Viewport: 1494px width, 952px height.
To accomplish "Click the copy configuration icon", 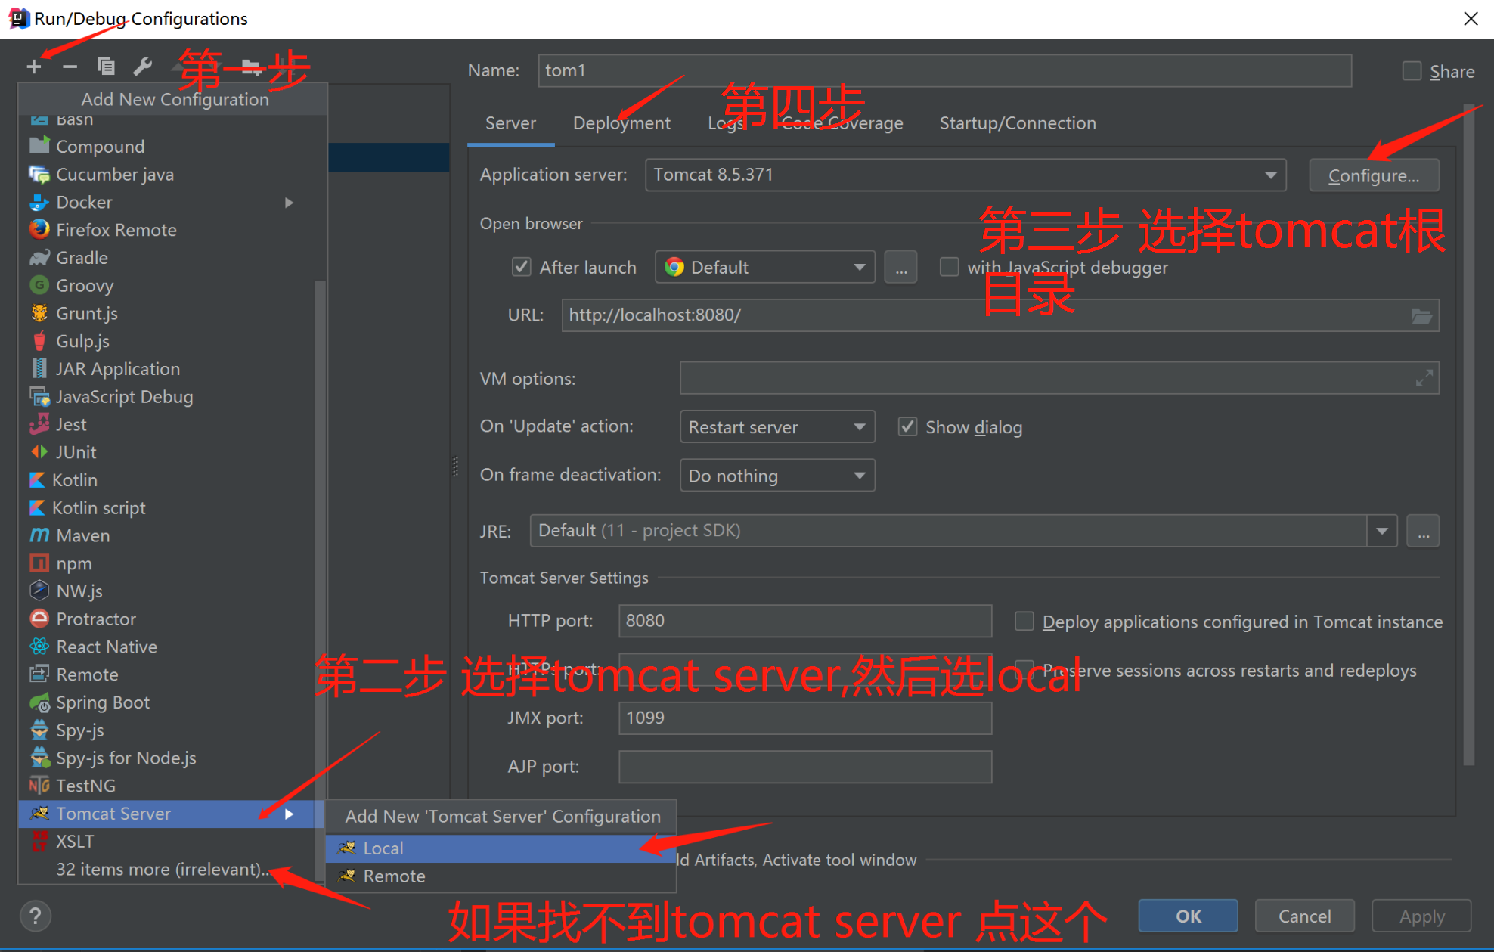I will pos(106,67).
